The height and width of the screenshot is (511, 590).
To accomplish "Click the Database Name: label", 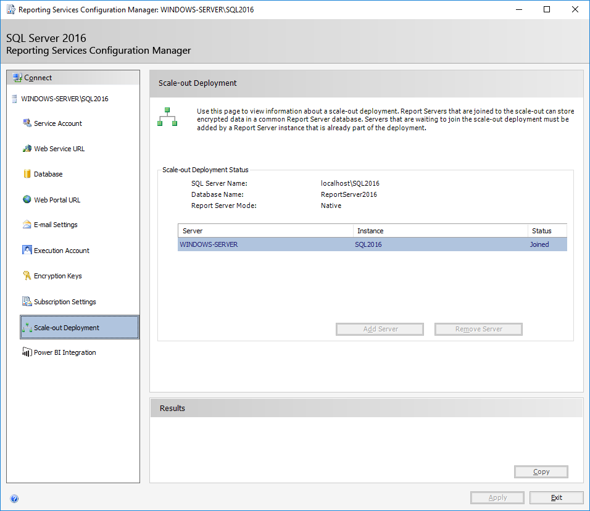I will [217, 194].
